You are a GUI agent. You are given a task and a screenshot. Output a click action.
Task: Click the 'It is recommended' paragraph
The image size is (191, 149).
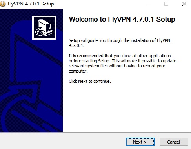pyautogui.click(x=122, y=63)
